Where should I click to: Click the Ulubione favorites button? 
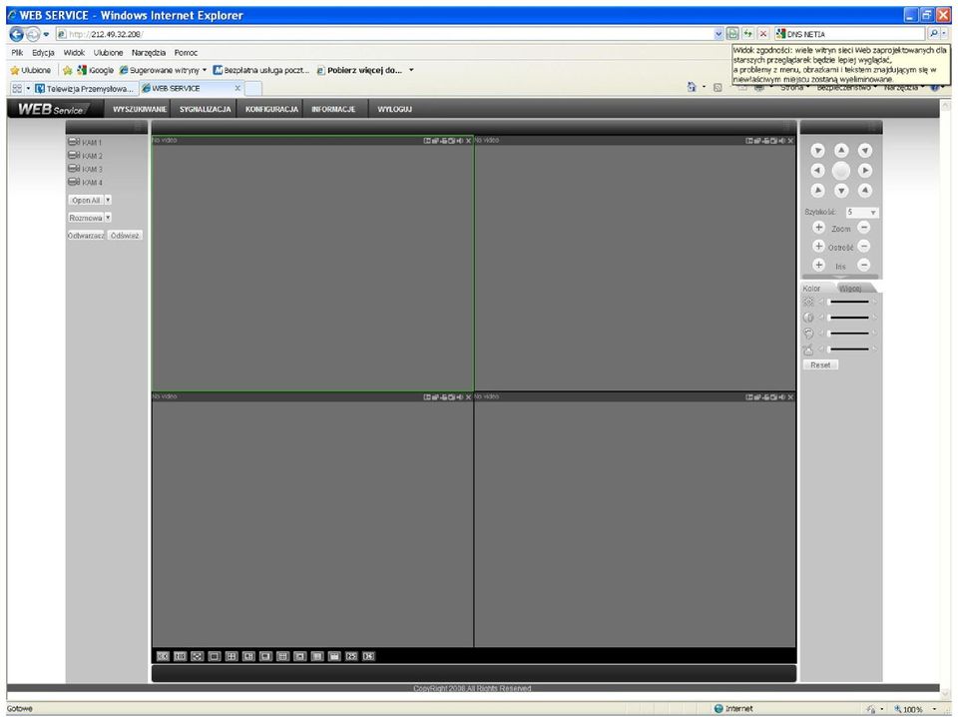(x=31, y=70)
